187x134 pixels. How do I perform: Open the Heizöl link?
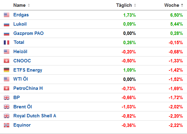point(20,52)
